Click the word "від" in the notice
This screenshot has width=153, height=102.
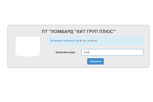click(x=77, y=41)
